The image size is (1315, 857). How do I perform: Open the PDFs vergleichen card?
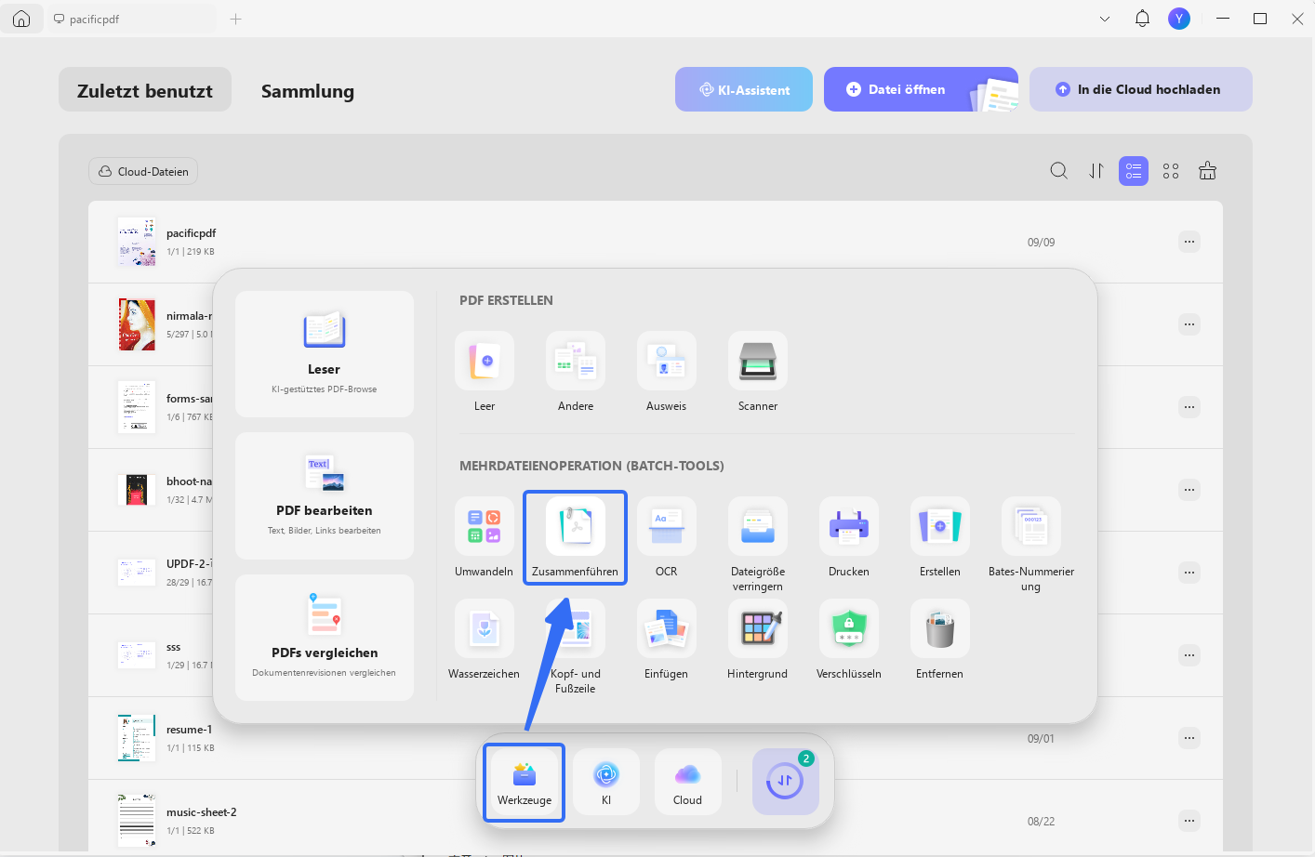click(x=325, y=638)
